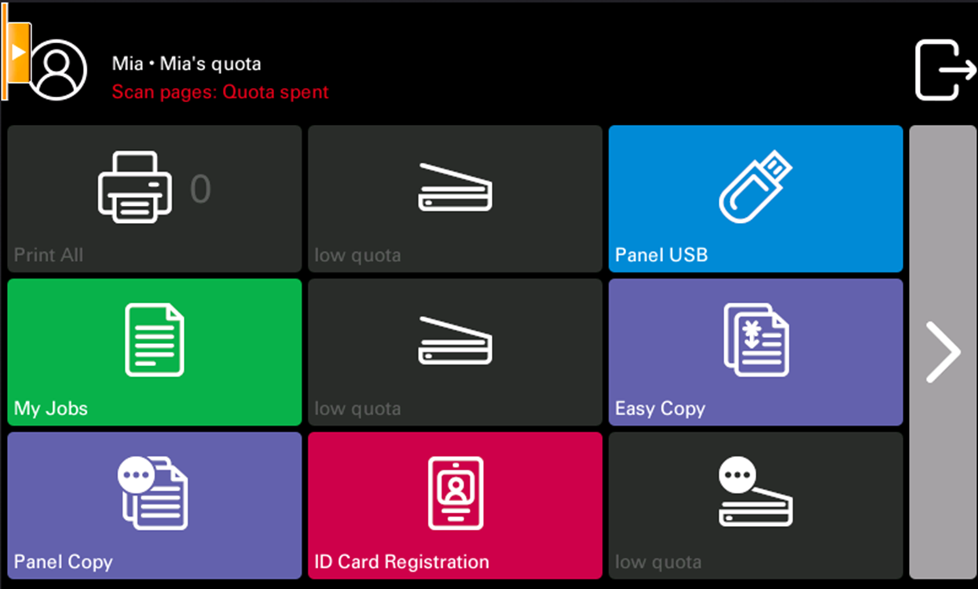978x589 pixels.
Task: Launch the Easy Copy documents icon
Action: pos(756,339)
